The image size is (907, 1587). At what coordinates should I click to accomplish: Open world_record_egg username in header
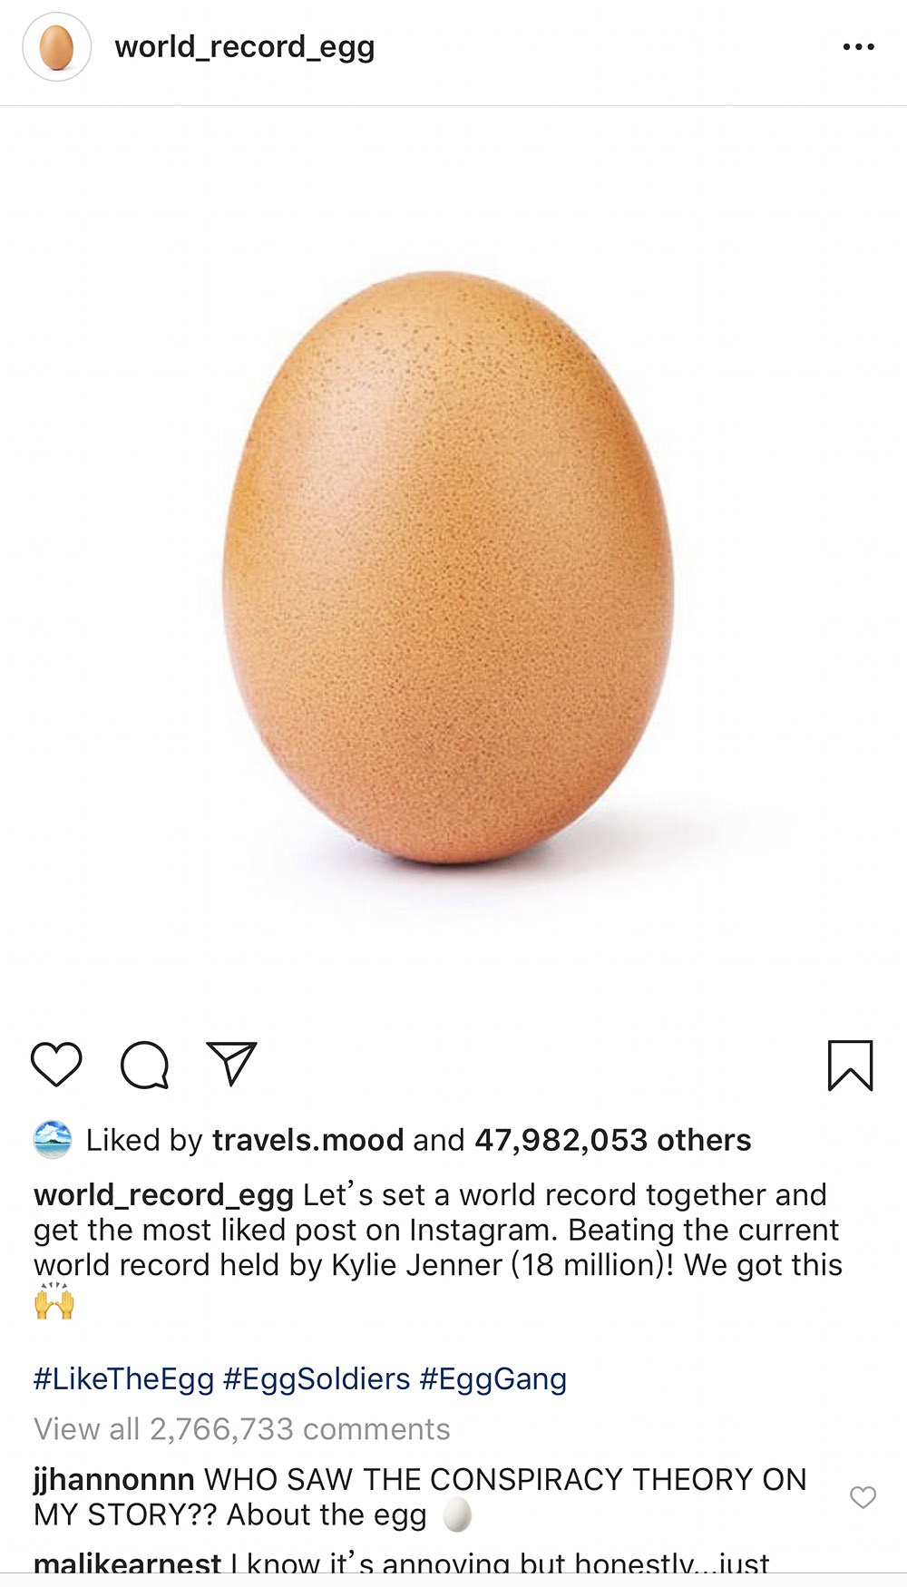pos(245,47)
